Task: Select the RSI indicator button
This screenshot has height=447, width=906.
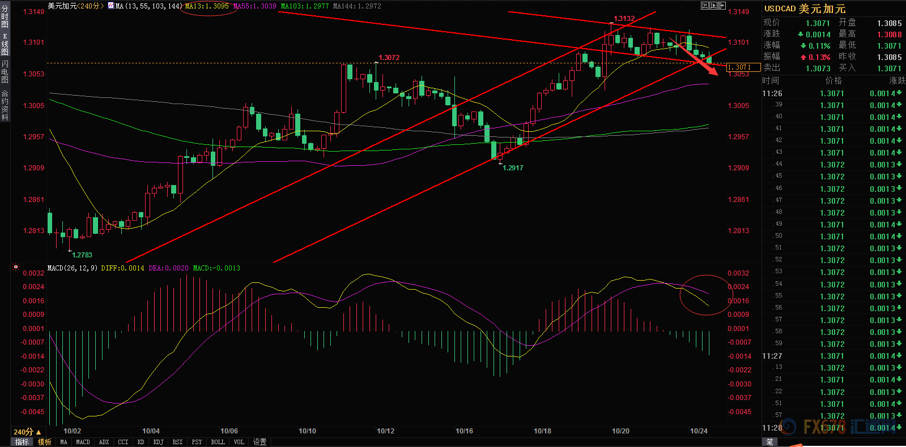Action: 177,442
